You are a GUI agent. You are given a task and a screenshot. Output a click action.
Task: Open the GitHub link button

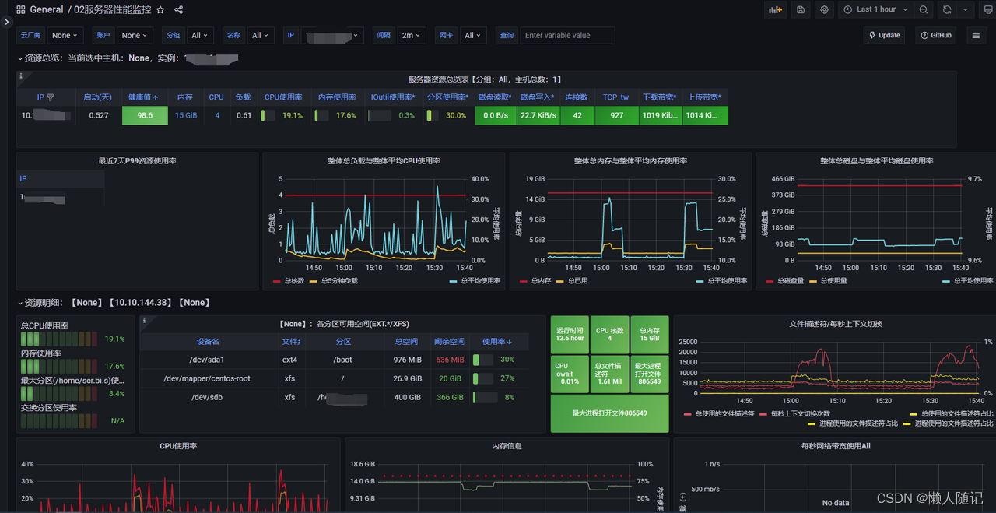click(936, 35)
